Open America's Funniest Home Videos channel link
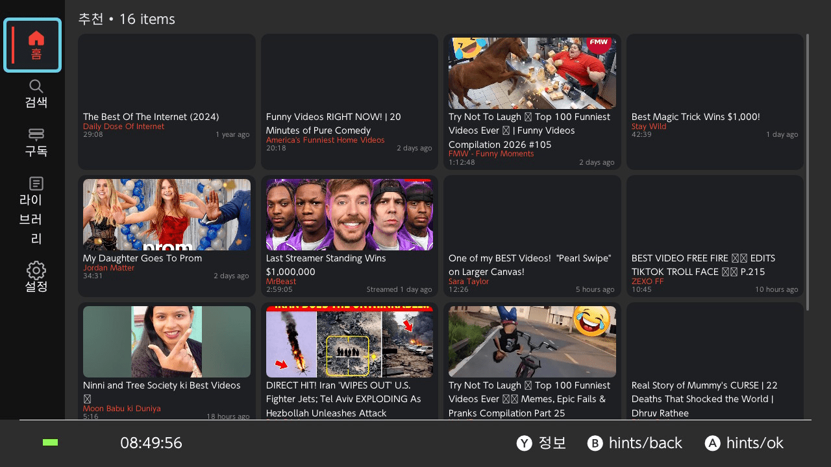The width and height of the screenshot is (831, 467). point(325,140)
